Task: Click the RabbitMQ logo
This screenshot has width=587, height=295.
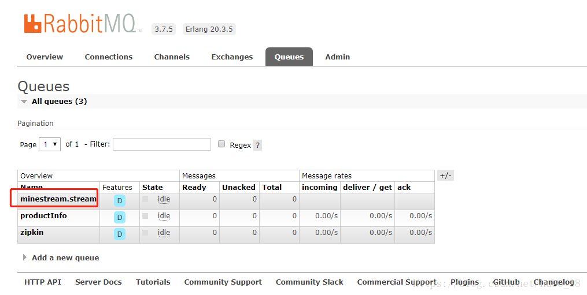Action: pos(81,24)
